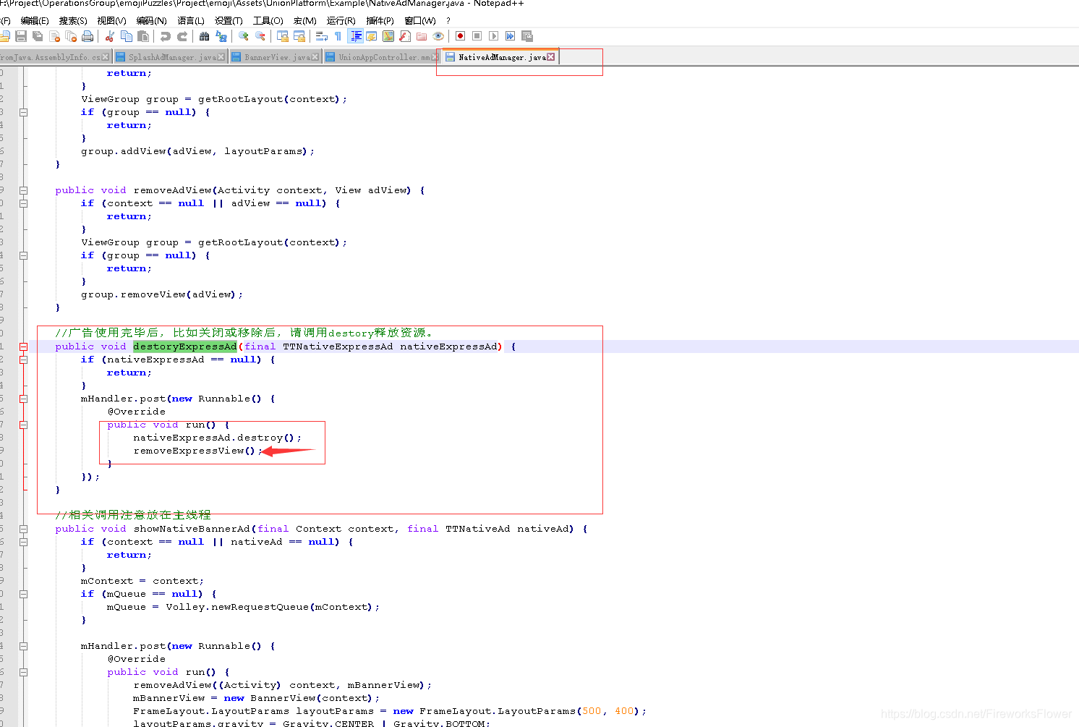Close the current document using the toolbar Close icon
1079x727 pixels.
pyautogui.click(x=54, y=36)
